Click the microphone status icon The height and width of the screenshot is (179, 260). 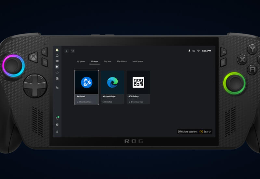tap(189, 51)
